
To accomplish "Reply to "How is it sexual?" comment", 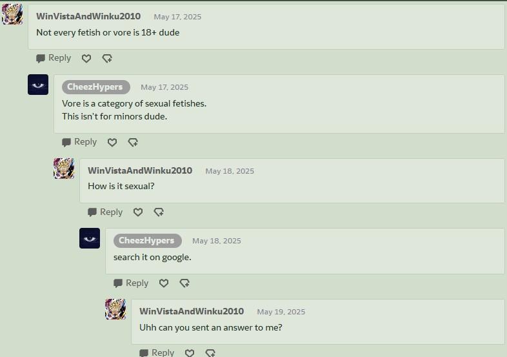I will coord(105,212).
